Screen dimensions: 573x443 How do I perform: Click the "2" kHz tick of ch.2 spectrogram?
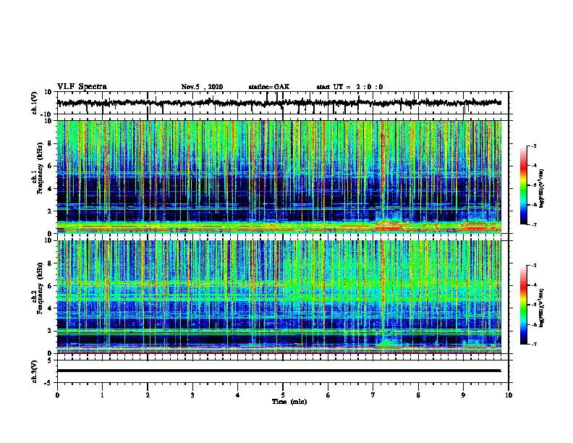50,331
